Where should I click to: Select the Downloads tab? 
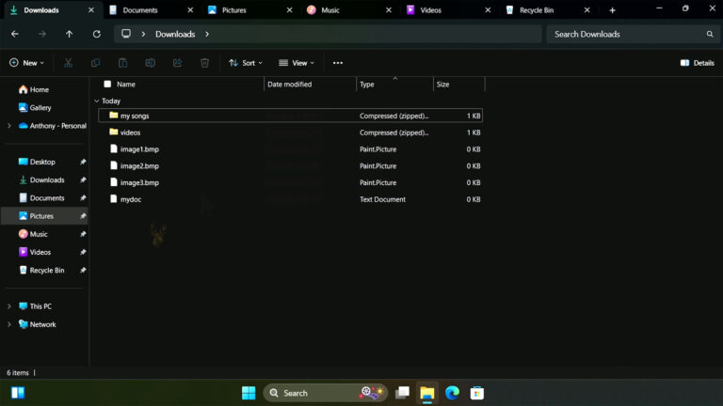[x=41, y=10]
